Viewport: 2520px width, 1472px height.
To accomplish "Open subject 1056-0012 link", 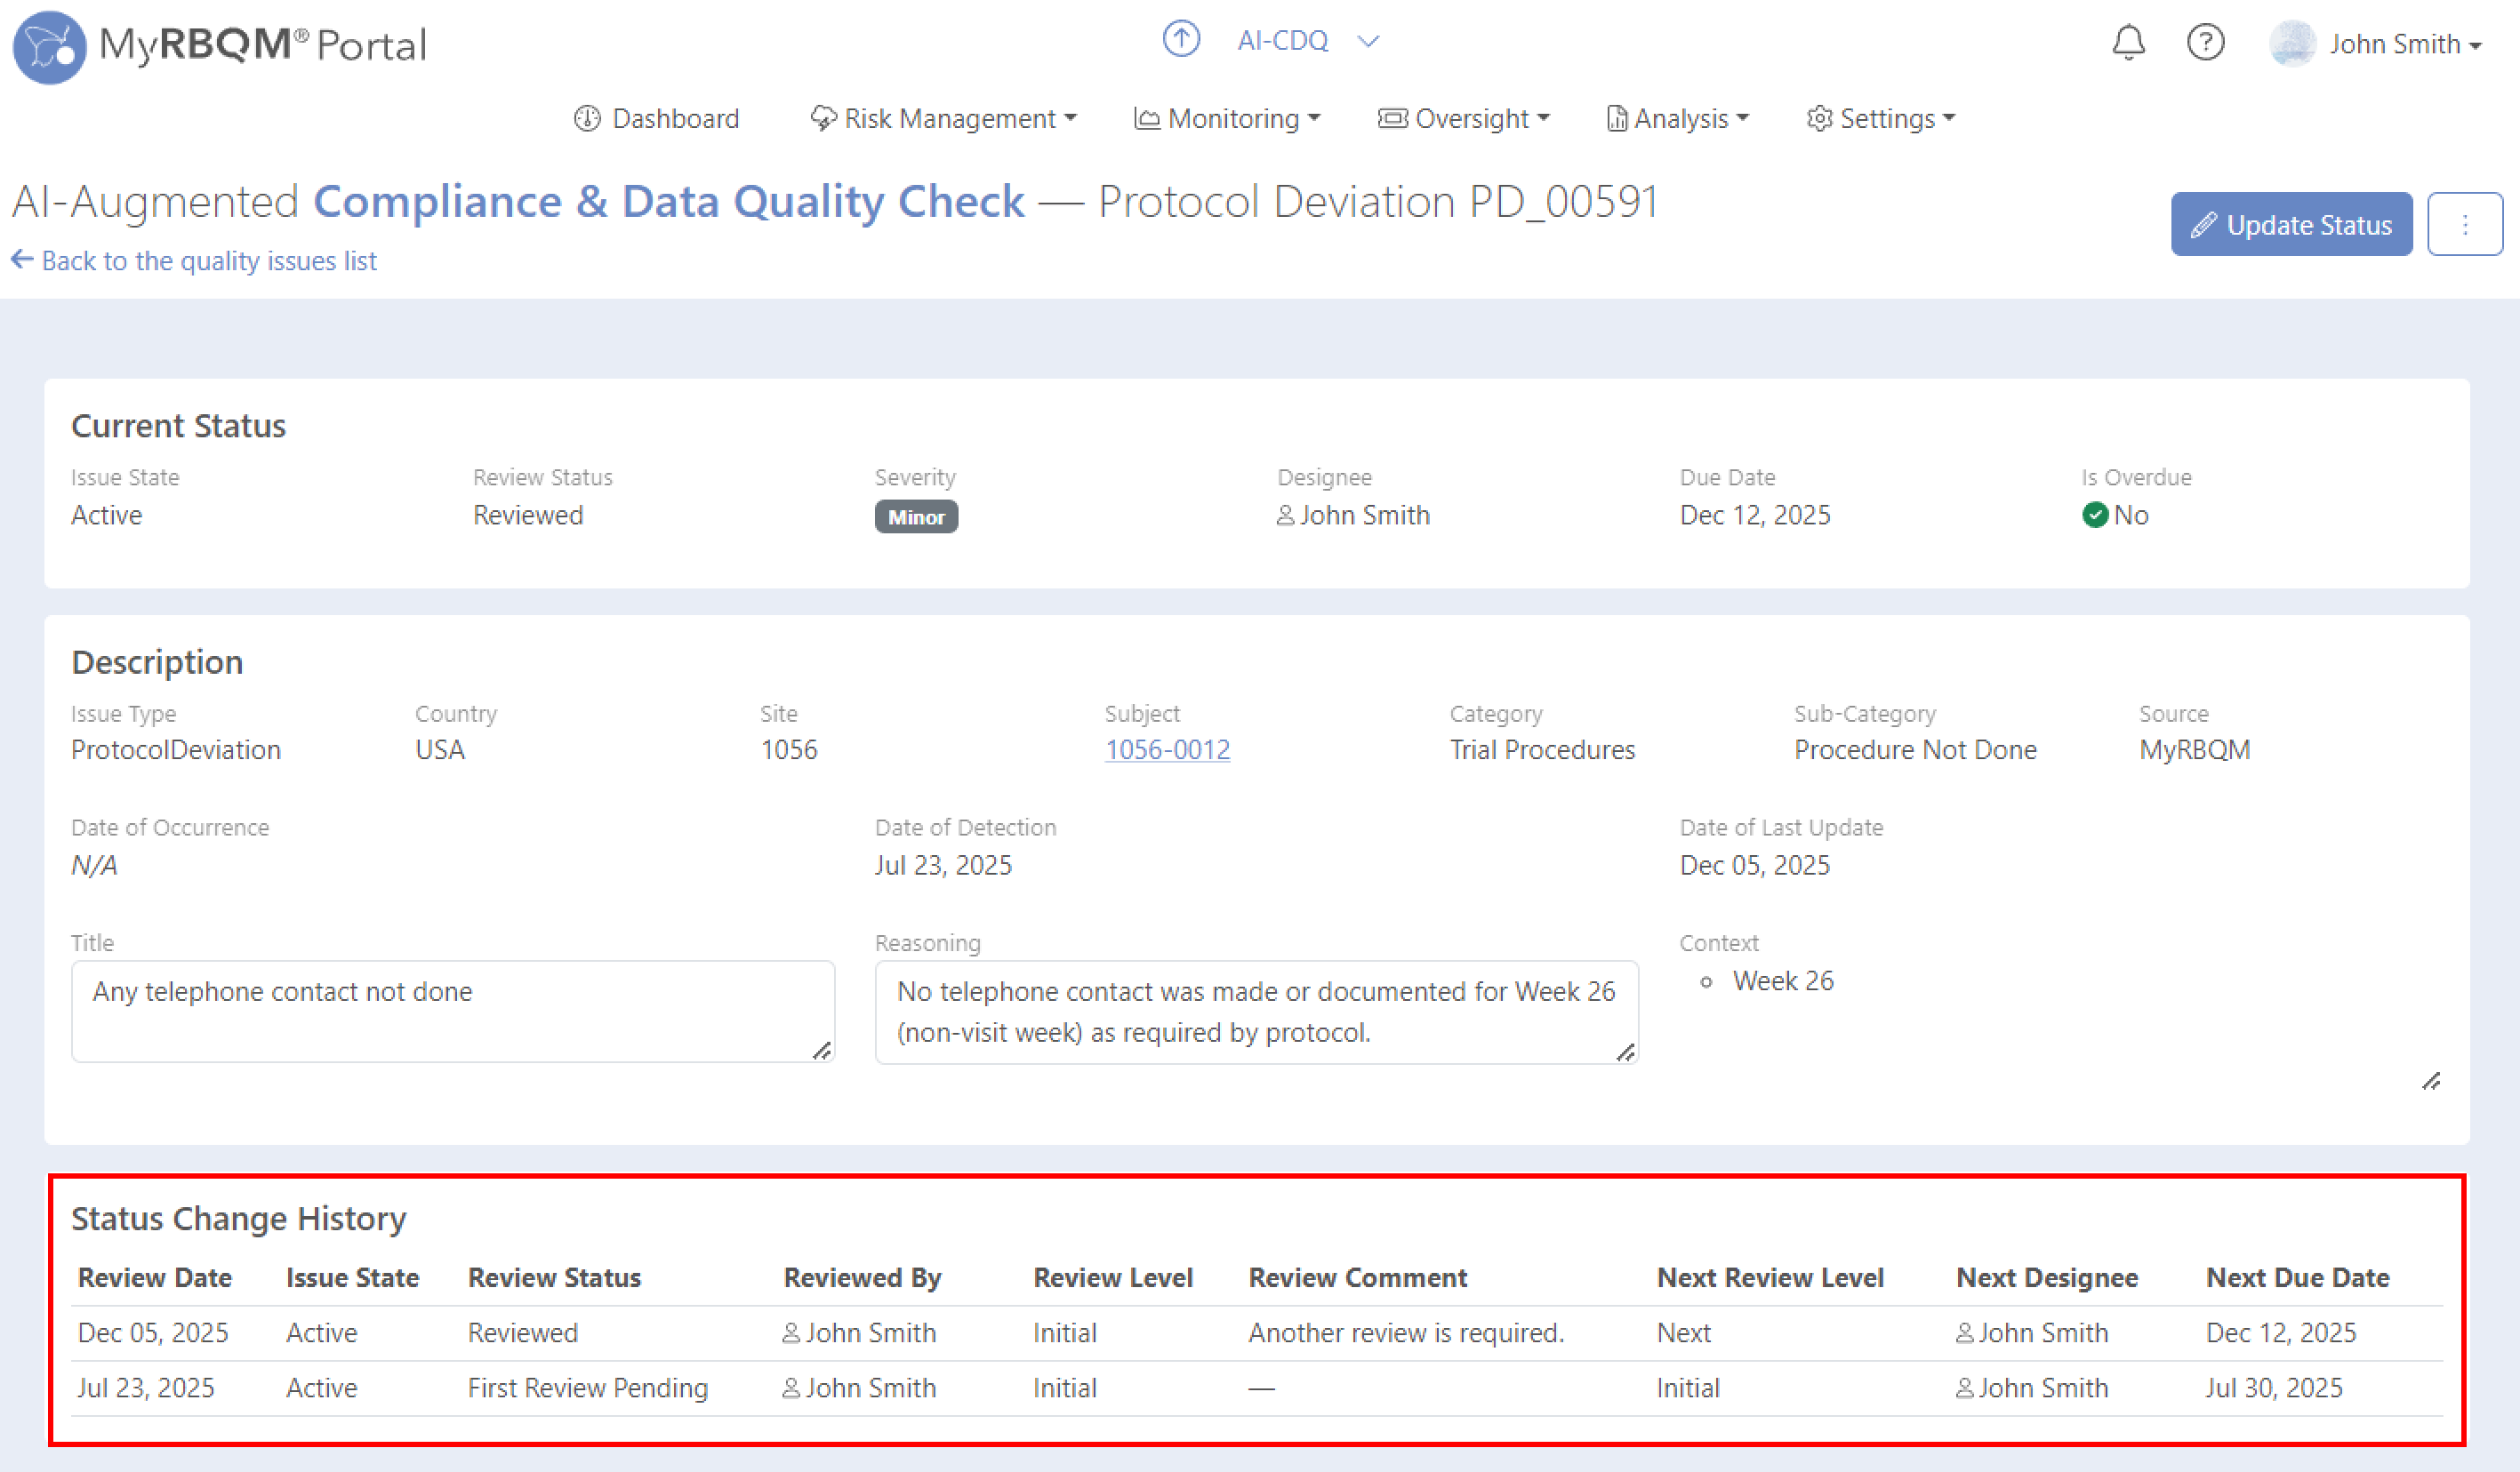I will click(x=1167, y=749).
